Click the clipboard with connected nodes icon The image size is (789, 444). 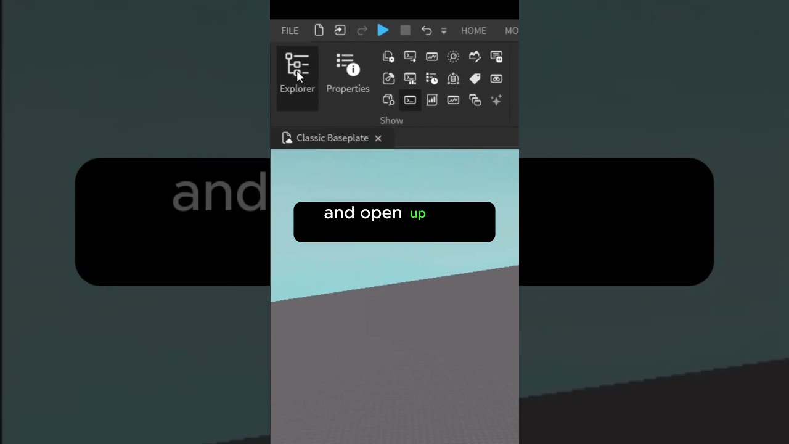coord(453,78)
